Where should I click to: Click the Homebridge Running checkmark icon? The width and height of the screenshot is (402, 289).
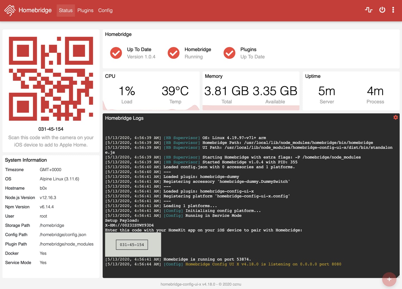point(173,53)
